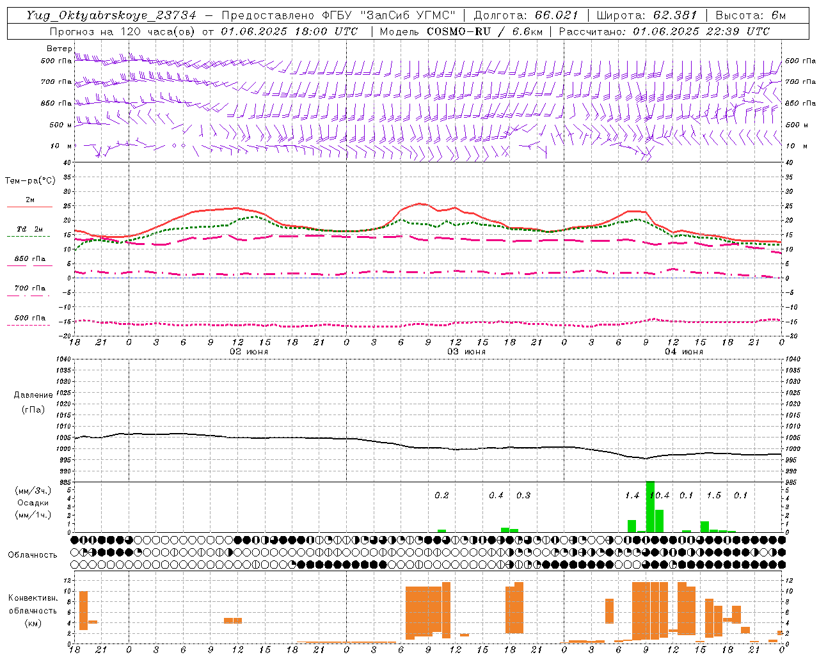Image resolution: width=819 pixels, height=655 pixels.
Task: Click the tallest green precipitation bar
Action: (650, 507)
